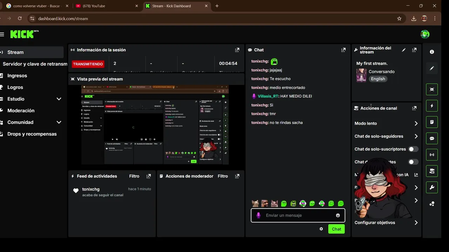Insert the man's face emote
Viewport: 449px width, 252px height.
tap(265, 203)
